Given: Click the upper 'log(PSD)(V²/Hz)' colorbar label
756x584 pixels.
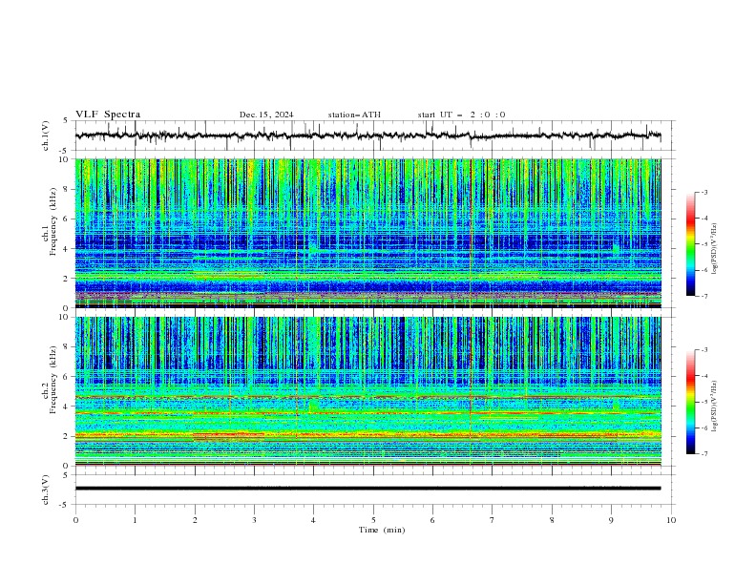Looking at the screenshot, I should 714,249.
